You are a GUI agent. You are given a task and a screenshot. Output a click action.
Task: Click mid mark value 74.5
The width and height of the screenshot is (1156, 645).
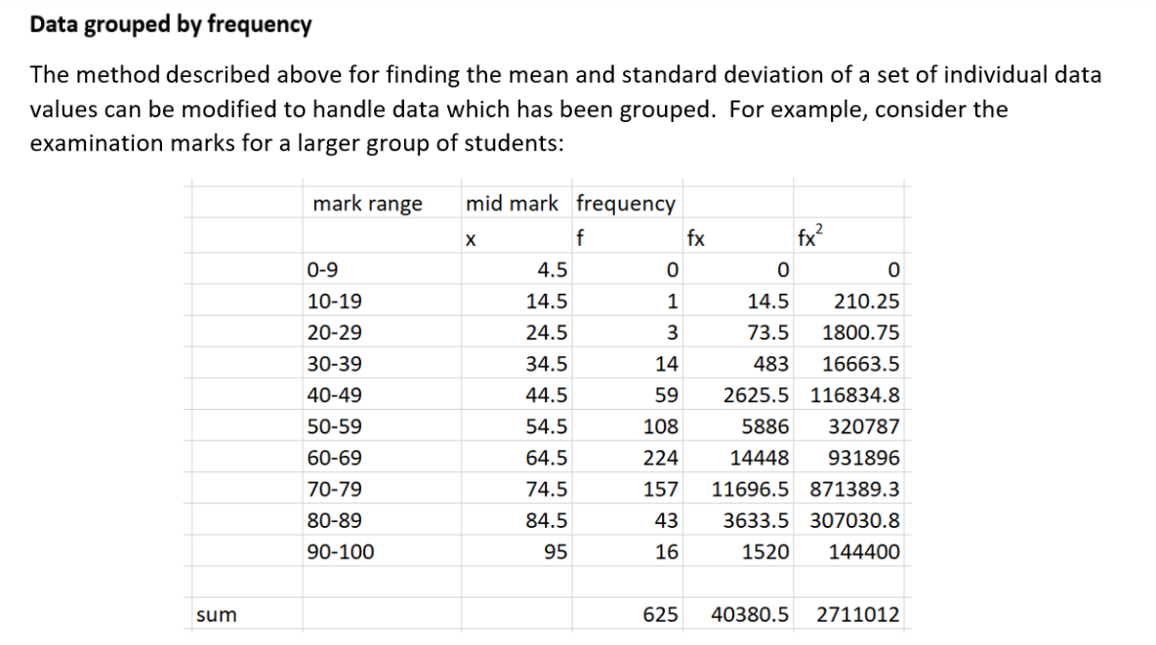pyautogui.click(x=547, y=490)
